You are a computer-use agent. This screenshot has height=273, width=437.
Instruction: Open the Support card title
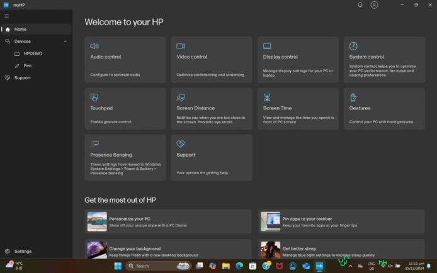186,155
